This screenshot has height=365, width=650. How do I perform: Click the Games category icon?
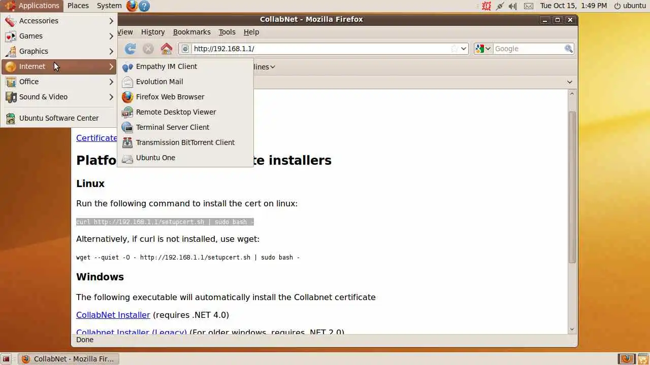[11, 36]
